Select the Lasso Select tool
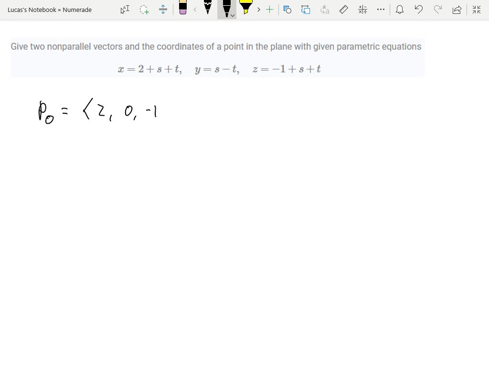Image resolution: width=489 pixels, height=367 pixels. 144,9
